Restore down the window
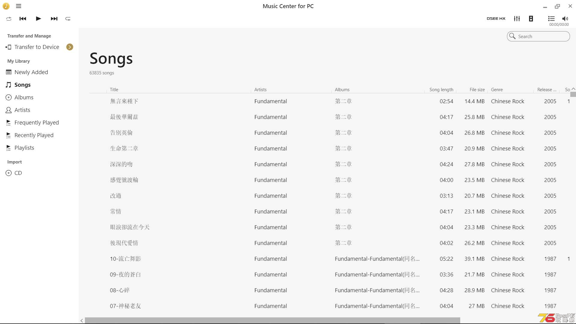576x324 pixels. coord(557,6)
